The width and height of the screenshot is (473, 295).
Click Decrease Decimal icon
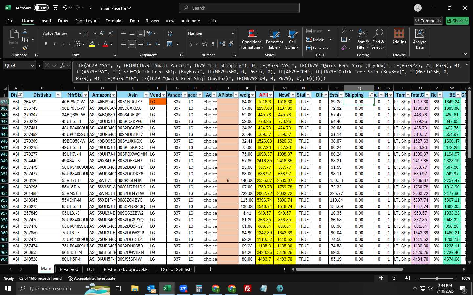click(231, 44)
